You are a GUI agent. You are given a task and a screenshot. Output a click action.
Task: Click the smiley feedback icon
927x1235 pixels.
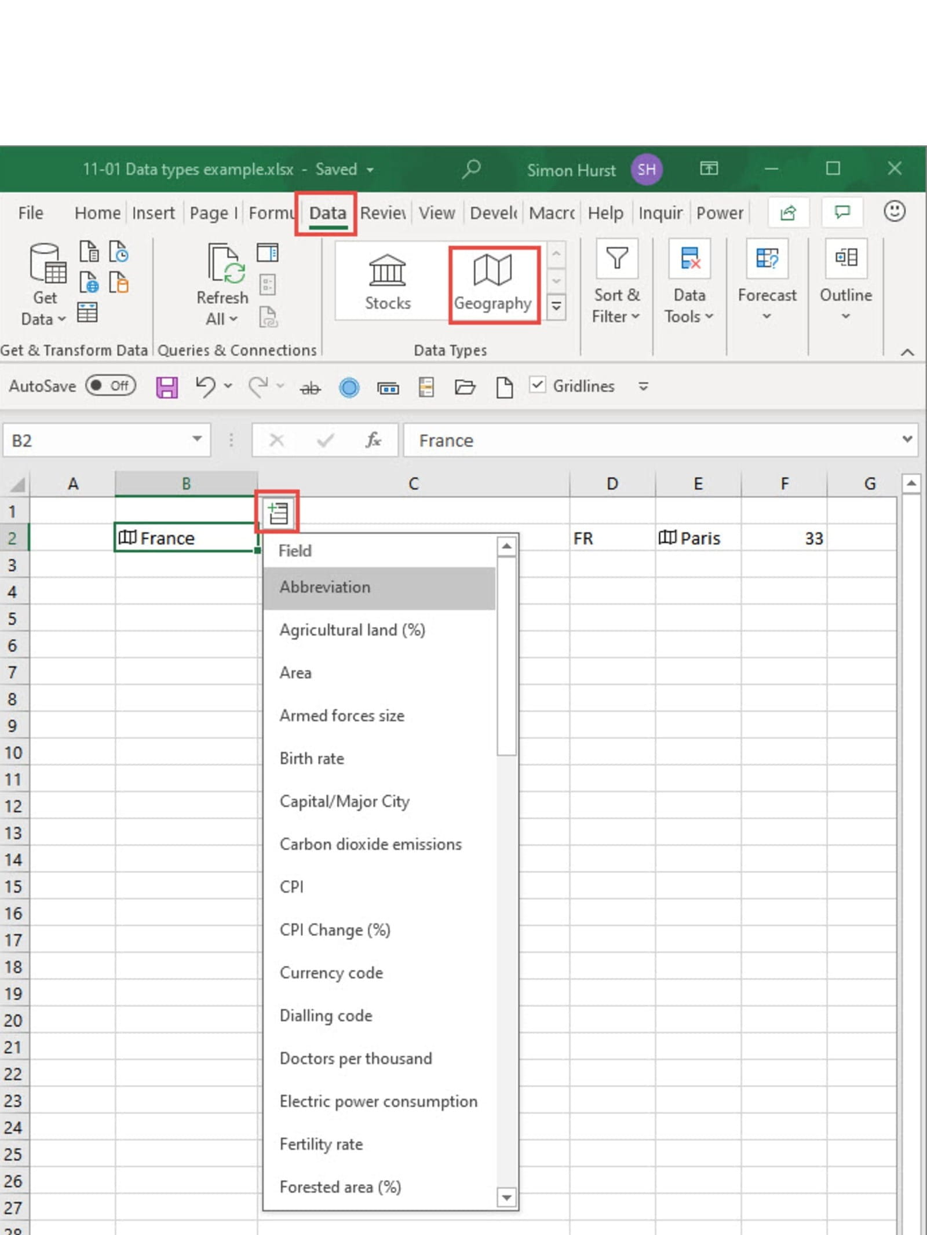pyautogui.click(x=894, y=212)
